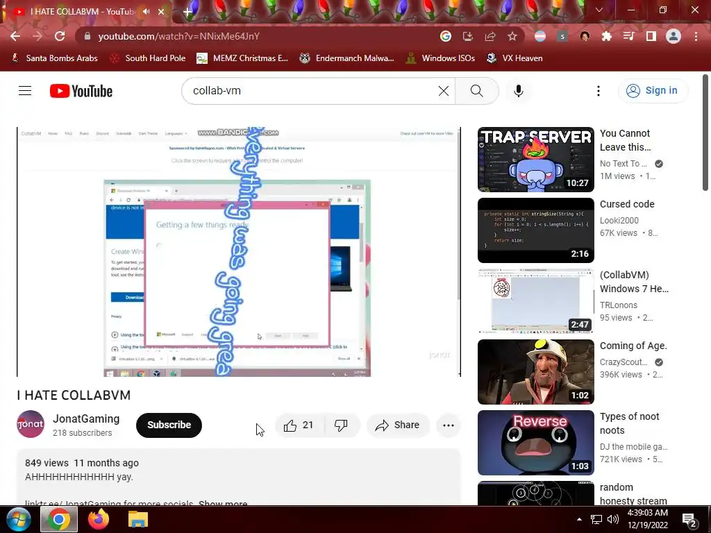Go to YouTube home via logo
The image size is (711, 533).
pyautogui.click(x=81, y=91)
